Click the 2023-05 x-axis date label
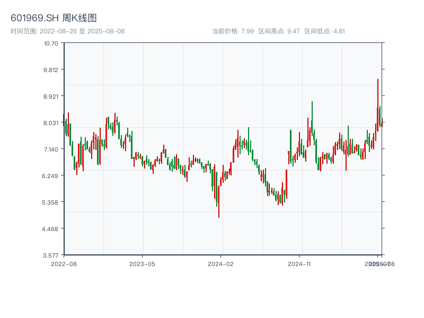Image resolution: width=424 pixels, height=318 pixels. [x=142, y=263]
